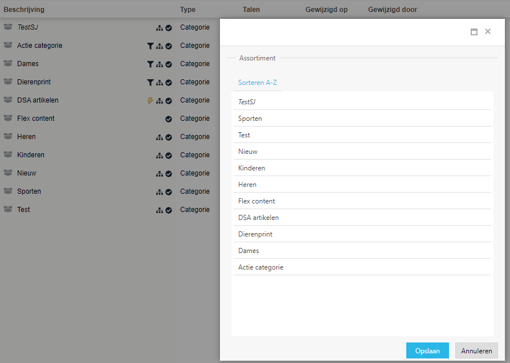Close the Assortiment dialog with the X

click(x=488, y=31)
